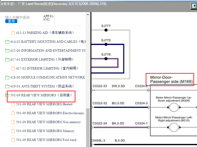This screenshot has height=147, width=197.
Task: Click the arrow icon in top-right corner
Action: click(x=194, y=6)
